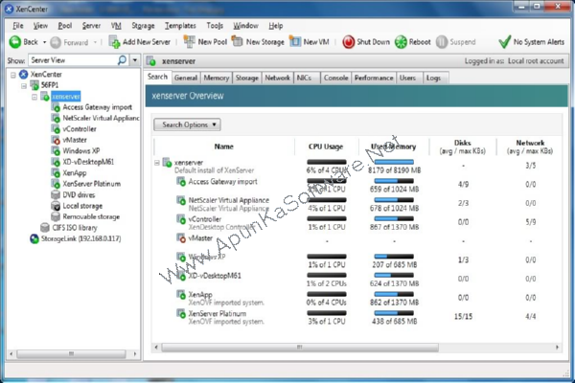
Task: Click the Back arrow icon
Action: [x=15, y=42]
